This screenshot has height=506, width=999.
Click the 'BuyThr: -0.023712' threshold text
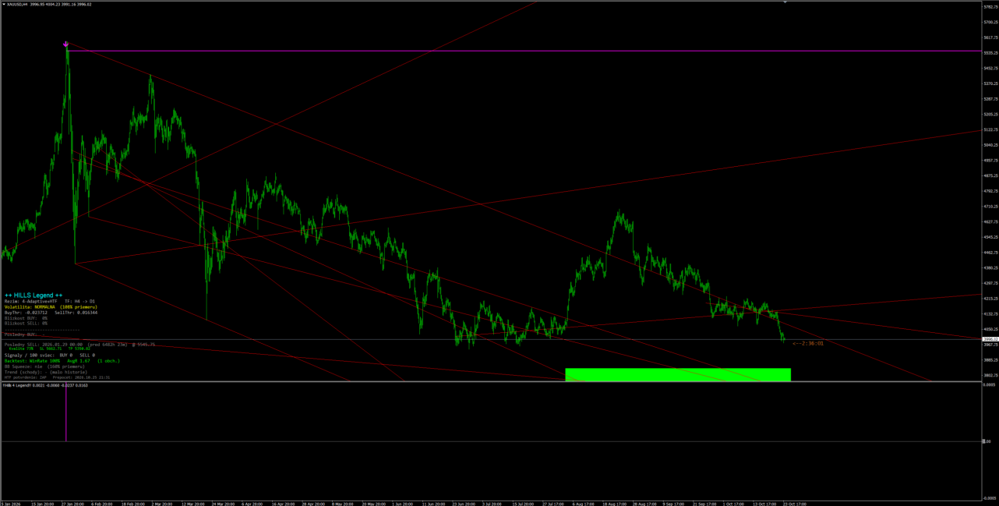[26, 313]
